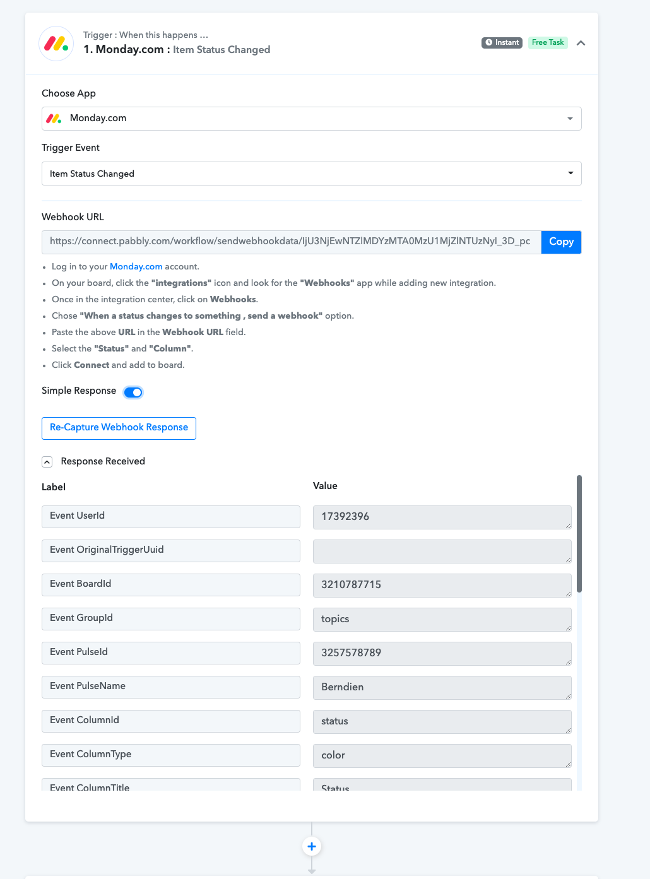Image resolution: width=650 pixels, height=879 pixels.
Task: Open the Trigger Event dropdown
Action: coord(312,174)
